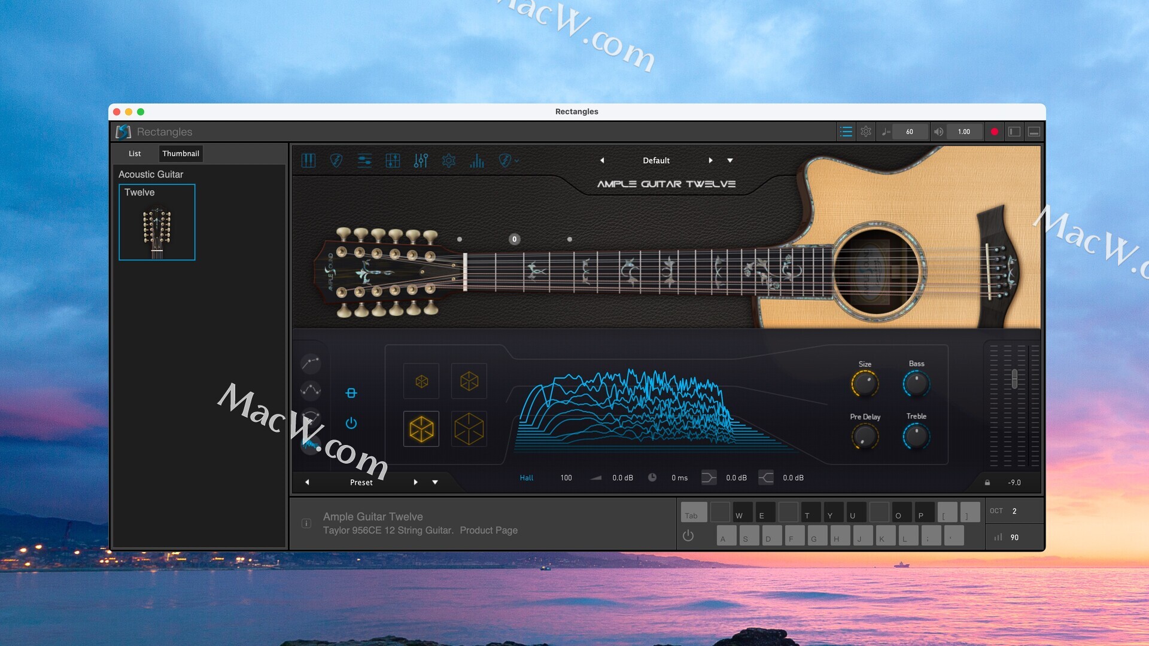
Task: Click the velocity value 90
Action: coord(1014,538)
